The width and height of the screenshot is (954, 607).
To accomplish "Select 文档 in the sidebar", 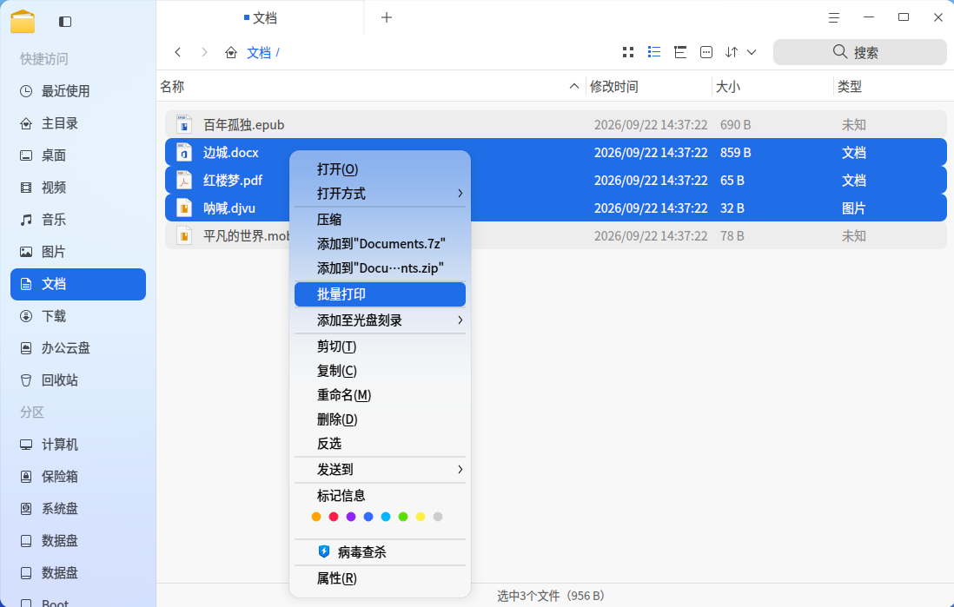I will (78, 284).
